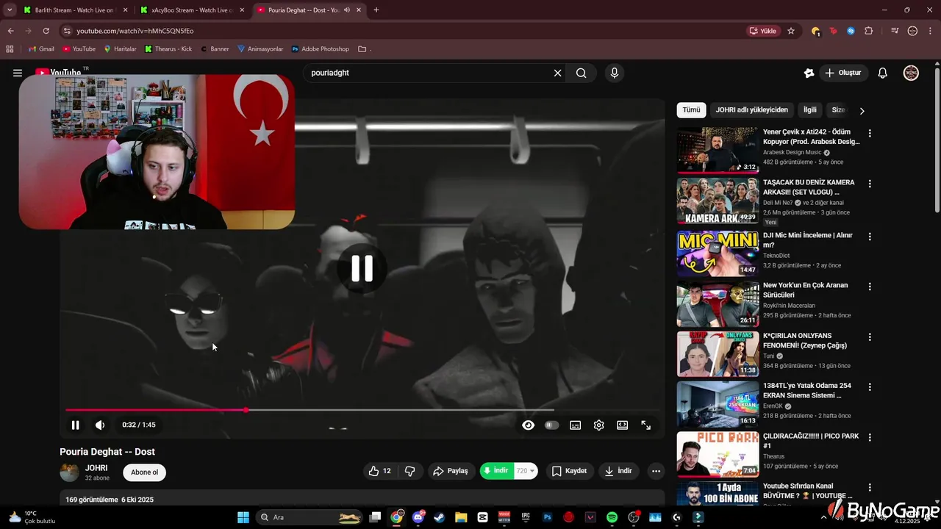Dislike the video with thumbs down
941x529 pixels.
(x=410, y=471)
